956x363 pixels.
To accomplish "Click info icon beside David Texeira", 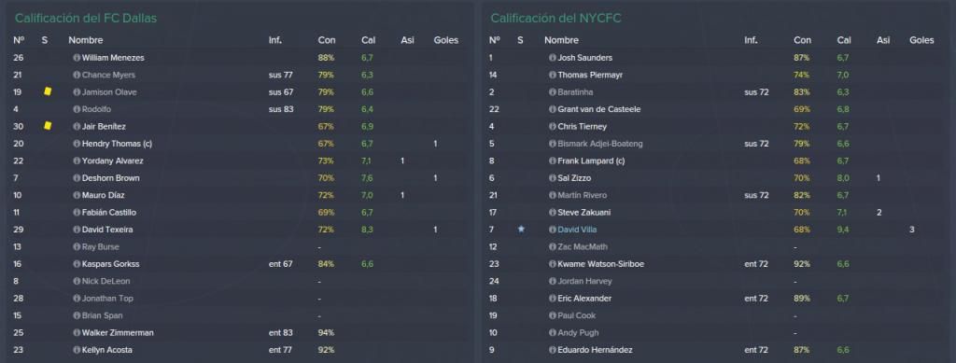I will [77, 230].
